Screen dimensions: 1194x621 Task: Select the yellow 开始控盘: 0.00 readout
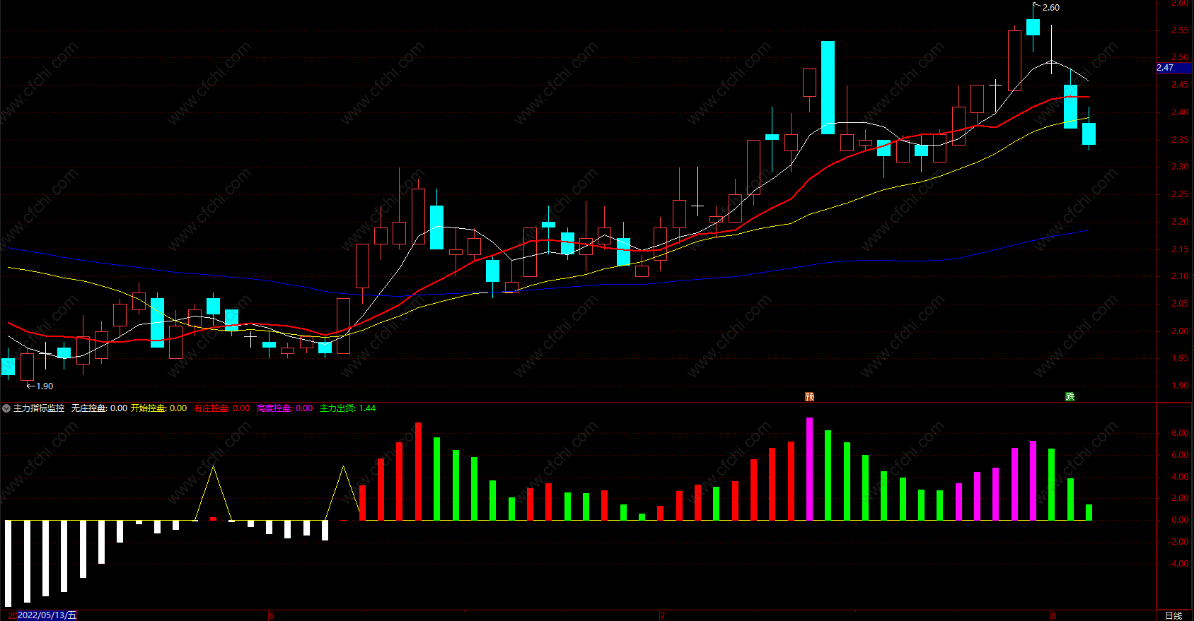(159, 408)
